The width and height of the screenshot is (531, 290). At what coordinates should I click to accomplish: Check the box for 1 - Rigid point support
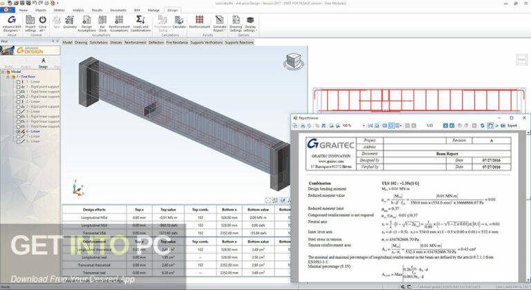[x=19, y=87]
